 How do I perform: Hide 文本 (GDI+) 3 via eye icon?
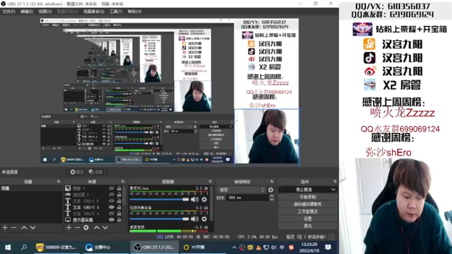click(111, 207)
